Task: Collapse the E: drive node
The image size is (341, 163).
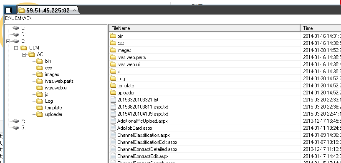Action: click(8, 41)
